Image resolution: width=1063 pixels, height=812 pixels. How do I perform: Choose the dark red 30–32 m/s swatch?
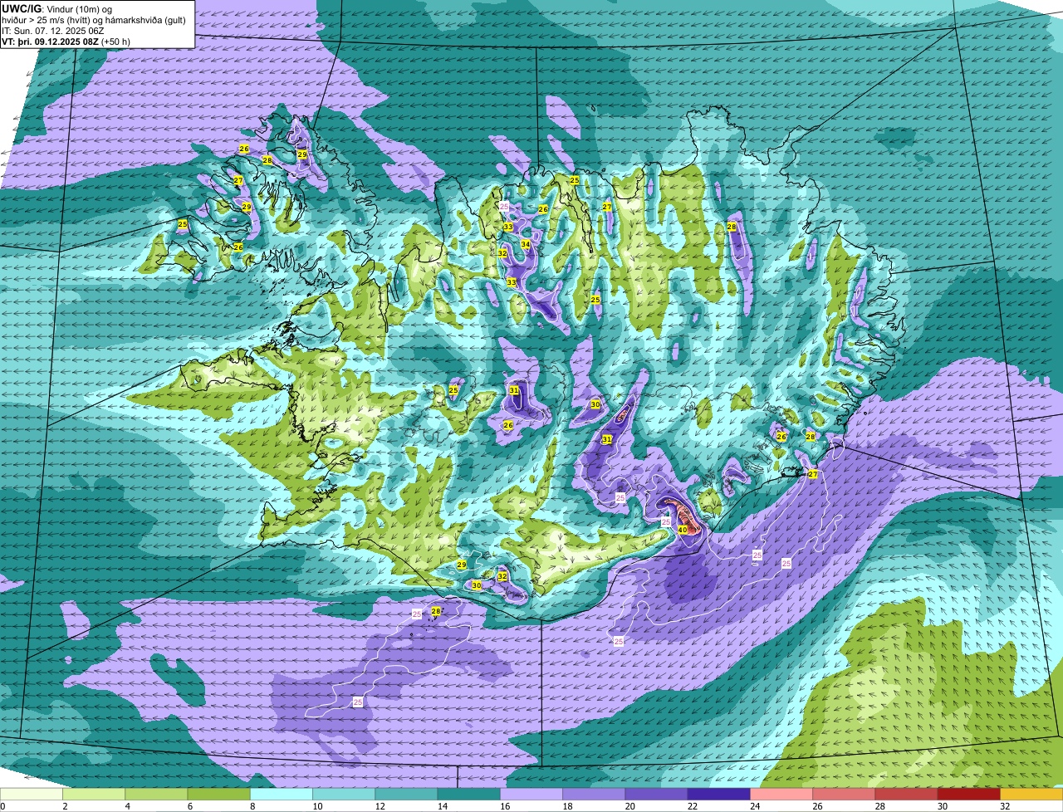(968, 795)
